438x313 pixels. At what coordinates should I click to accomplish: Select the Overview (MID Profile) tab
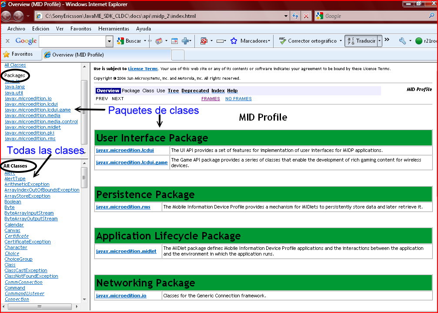tap(107, 55)
